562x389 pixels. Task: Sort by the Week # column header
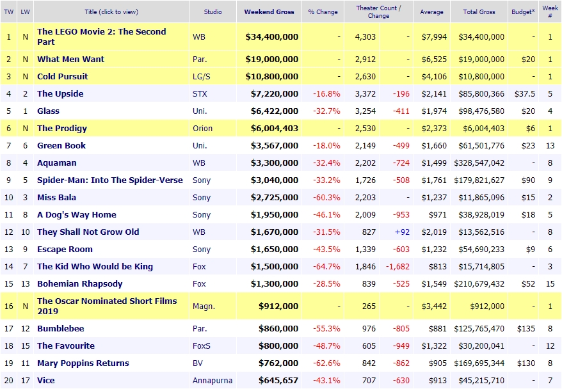click(550, 12)
